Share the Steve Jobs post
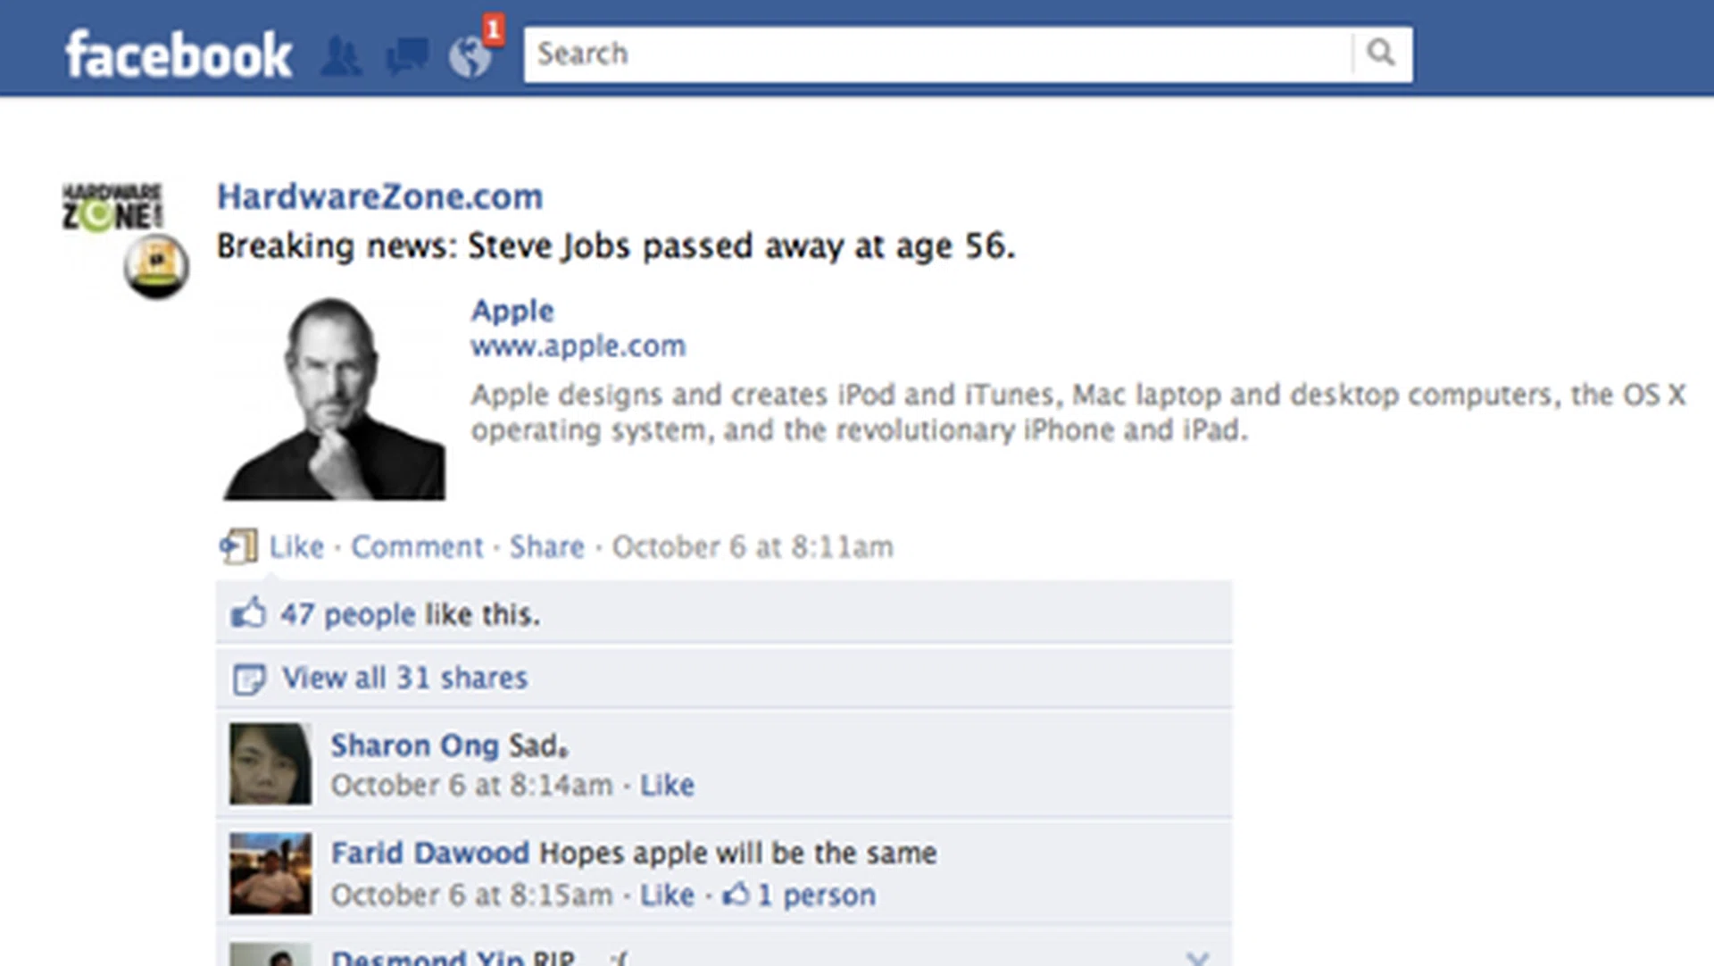1714x966 pixels. point(546,546)
